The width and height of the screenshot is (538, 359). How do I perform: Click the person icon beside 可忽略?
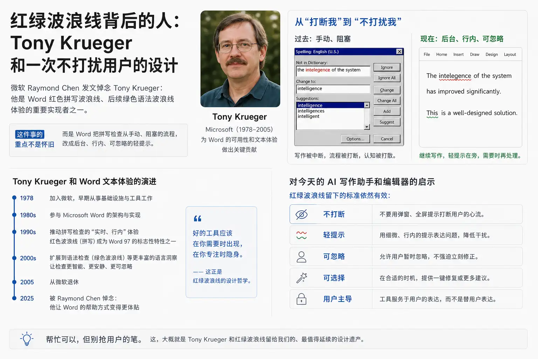[x=302, y=257]
